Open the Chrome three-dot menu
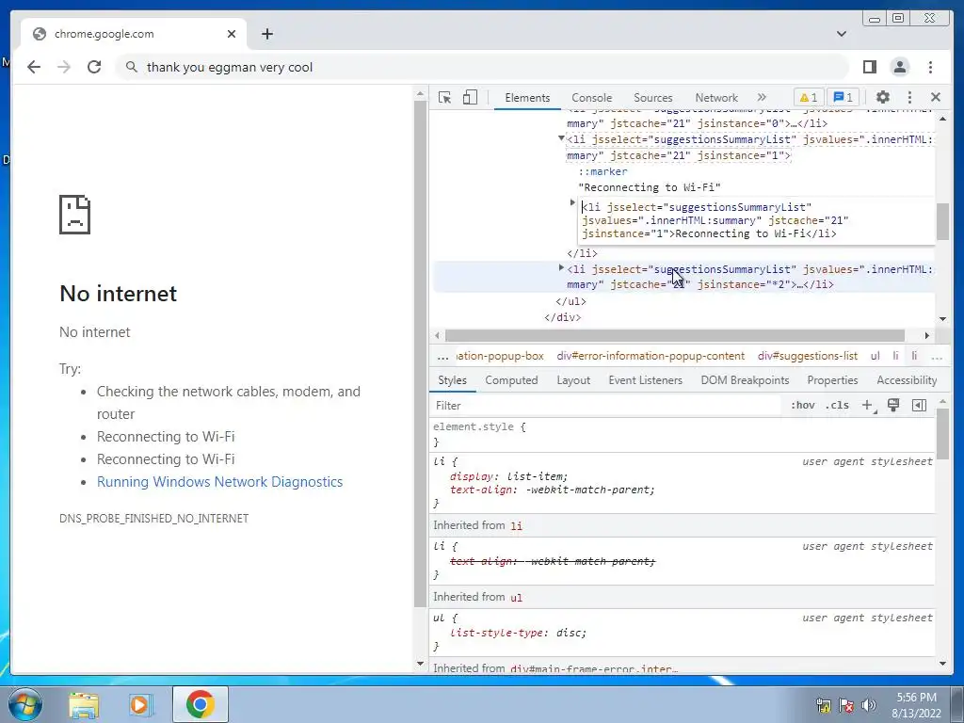964x723 pixels. pos(930,67)
